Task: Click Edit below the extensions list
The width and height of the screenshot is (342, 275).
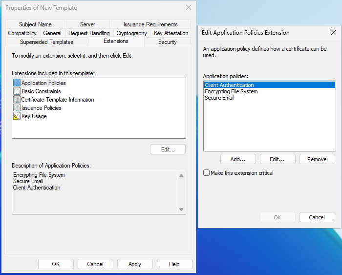Action: [x=168, y=149]
